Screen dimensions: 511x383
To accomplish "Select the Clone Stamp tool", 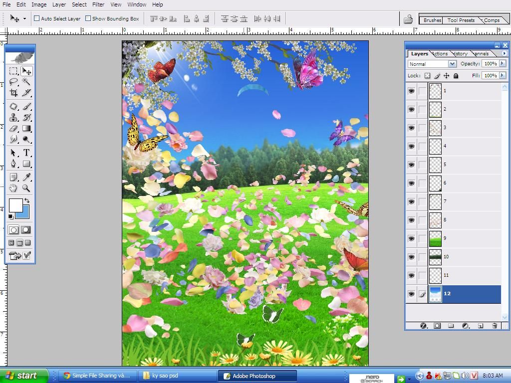I will [13, 117].
